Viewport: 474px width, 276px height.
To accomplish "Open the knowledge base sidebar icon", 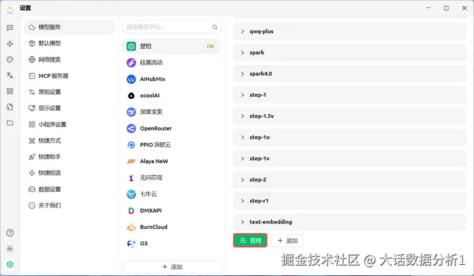I will (10, 107).
